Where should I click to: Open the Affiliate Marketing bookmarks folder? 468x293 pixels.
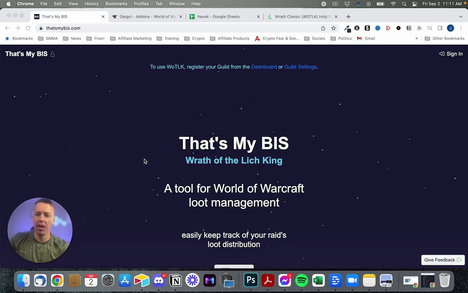tap(131, 38)
